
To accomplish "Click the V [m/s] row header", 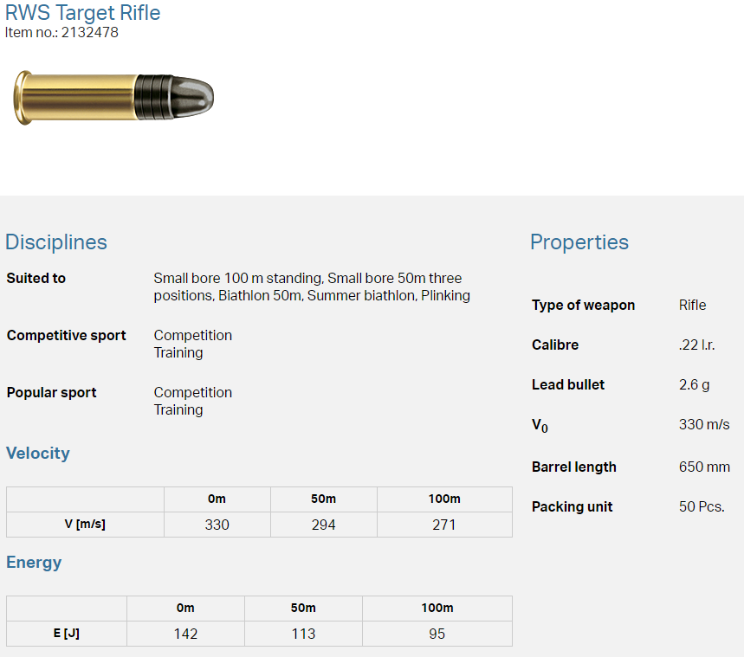I will tap(85, 525).
